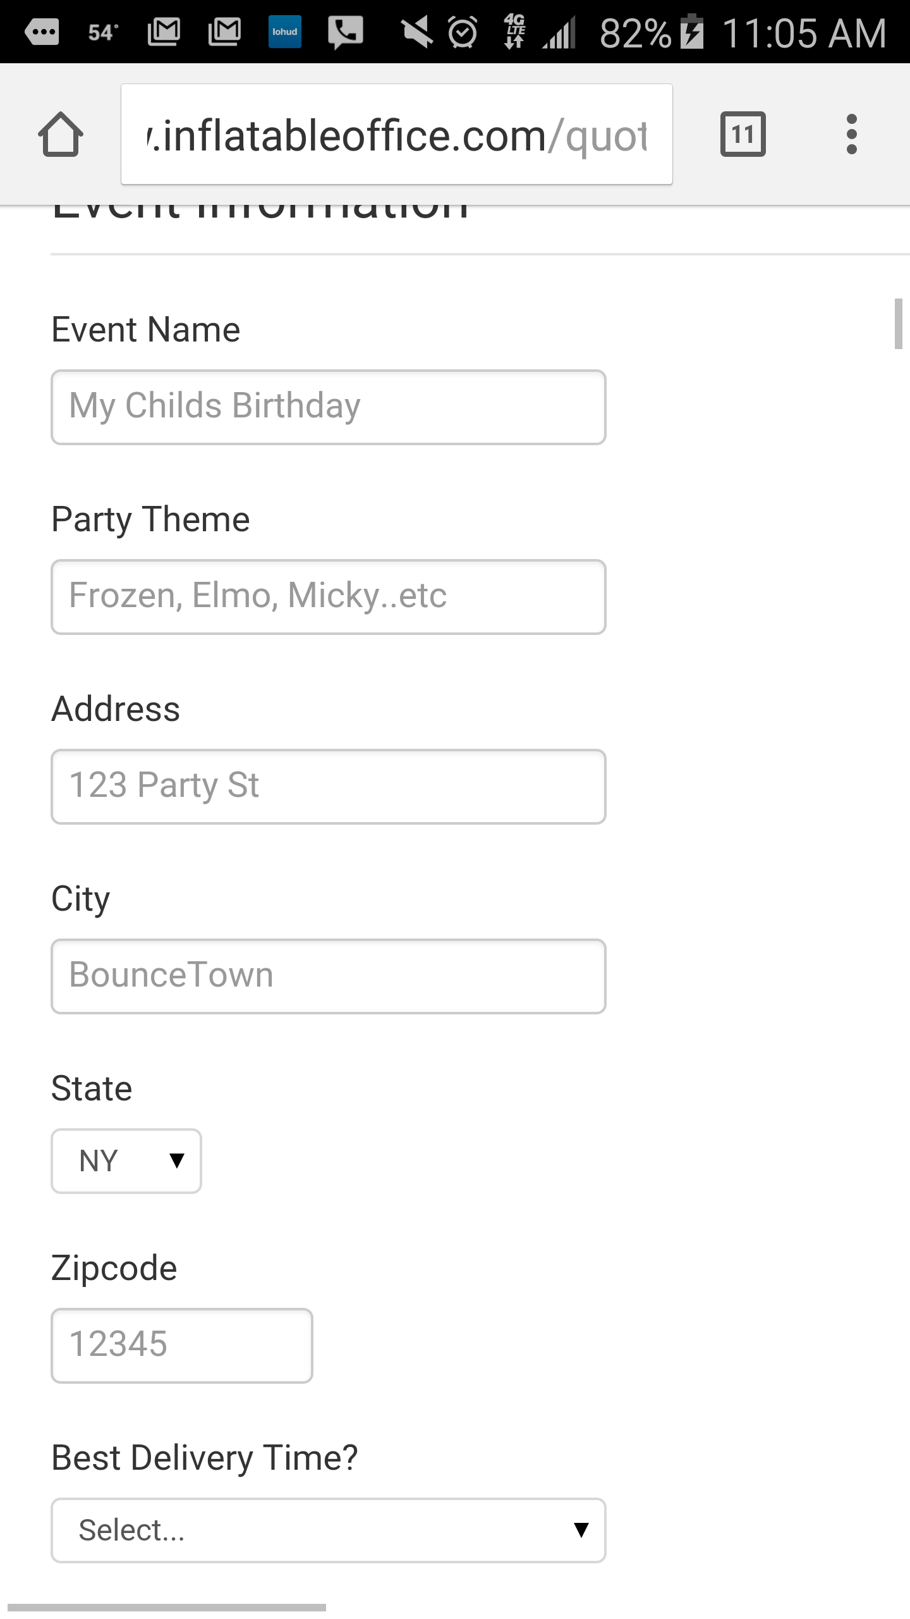Tap the alarm clock status icon
Screen dimensions: 910x1619
coord(463,32)
